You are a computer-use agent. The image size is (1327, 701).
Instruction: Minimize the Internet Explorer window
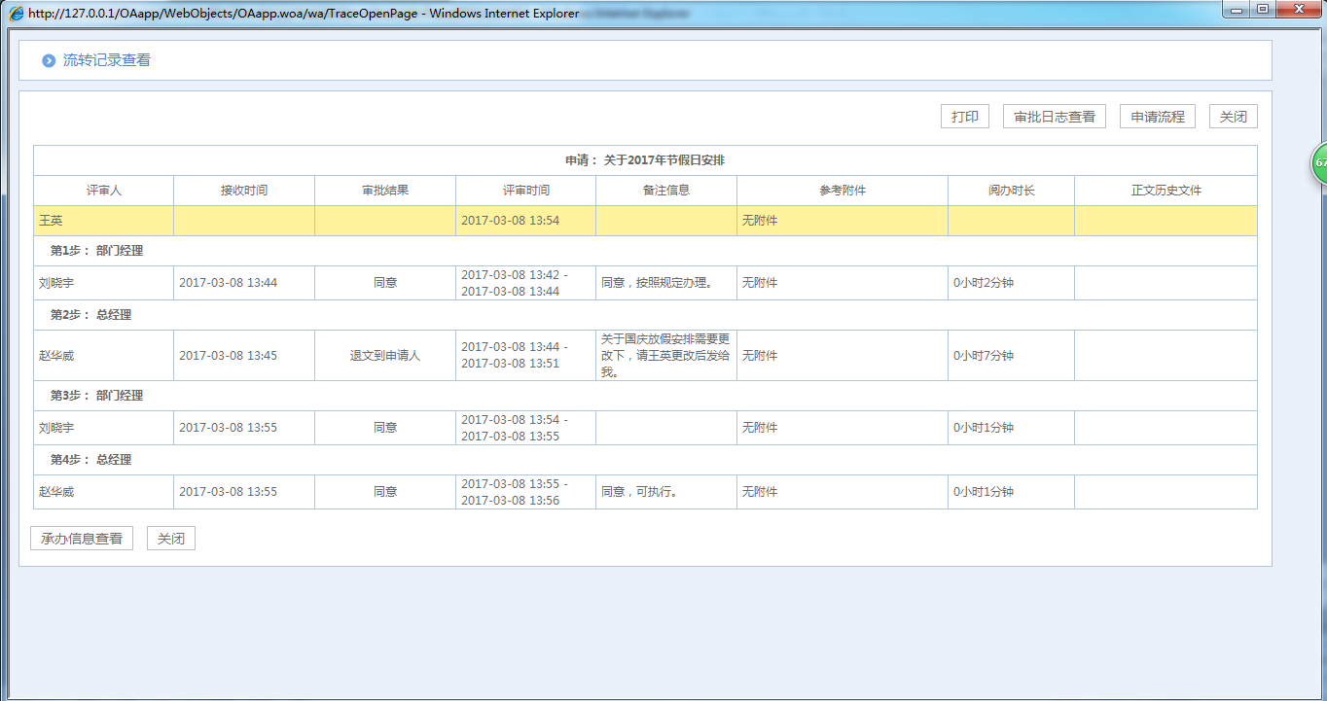pyautogui.click(x=1237, y=10)
